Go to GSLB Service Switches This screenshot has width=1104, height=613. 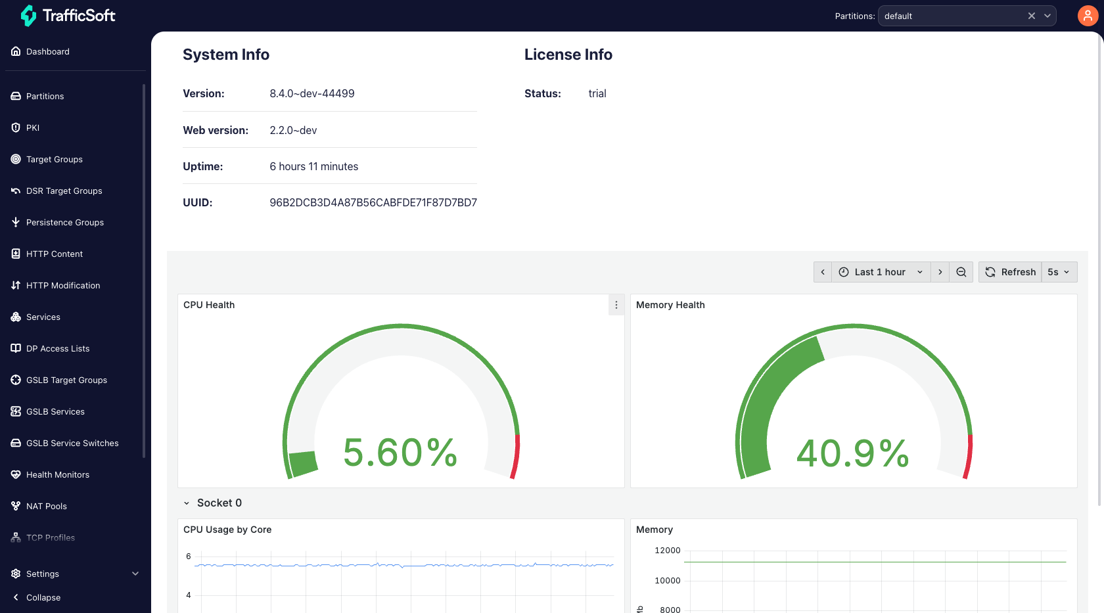click(x=72, y=443)
